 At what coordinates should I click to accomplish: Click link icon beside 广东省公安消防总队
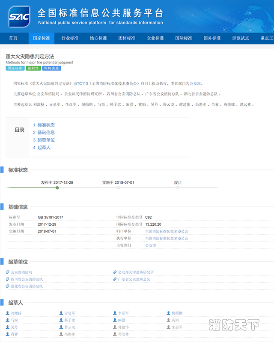coord(115,279)
